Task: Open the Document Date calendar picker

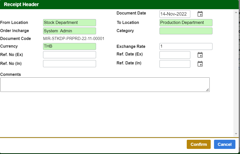Action: [200, 14]
